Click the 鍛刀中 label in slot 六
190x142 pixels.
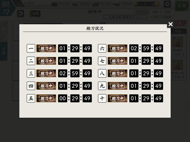[x=117, y=48]
